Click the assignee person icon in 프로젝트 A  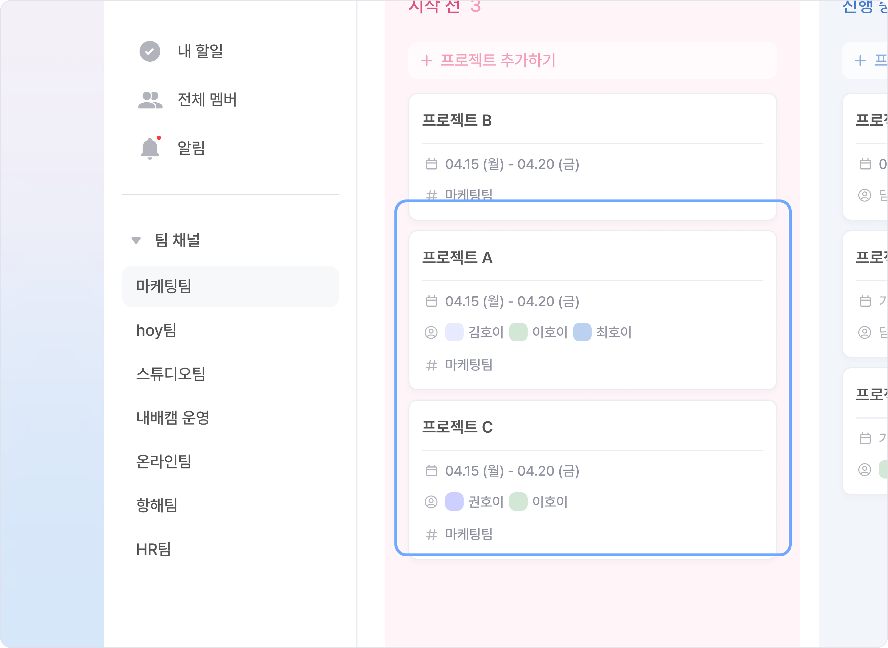tap(431, 332)
